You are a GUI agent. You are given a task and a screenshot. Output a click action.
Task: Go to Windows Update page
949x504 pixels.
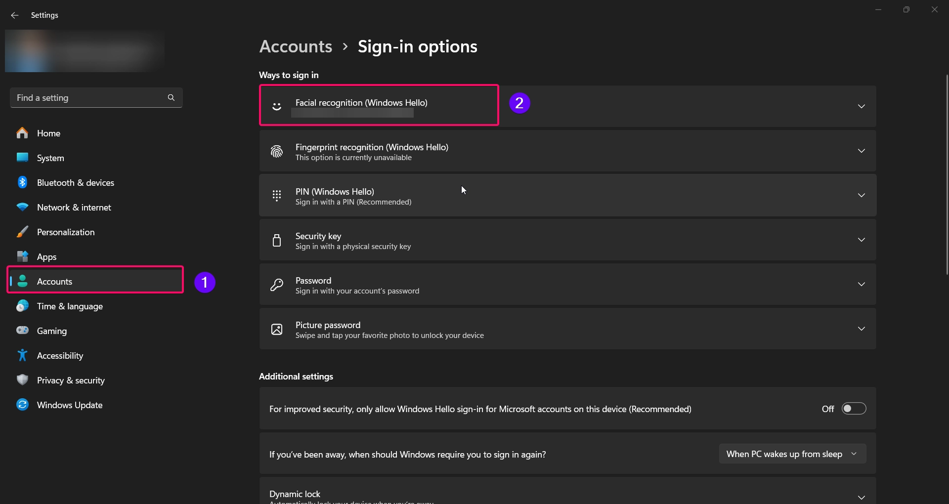(96, 405)
